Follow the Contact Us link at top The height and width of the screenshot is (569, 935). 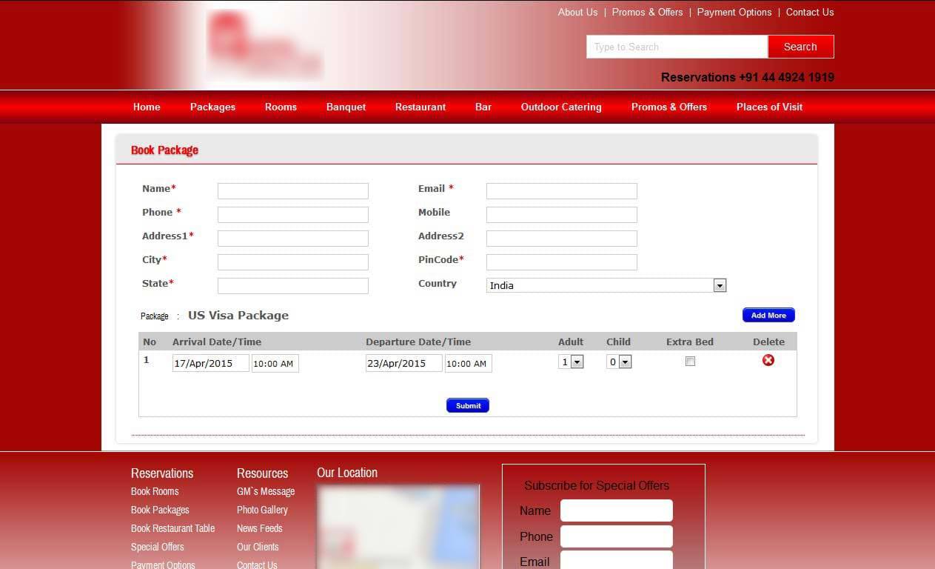tap(809, 12)
